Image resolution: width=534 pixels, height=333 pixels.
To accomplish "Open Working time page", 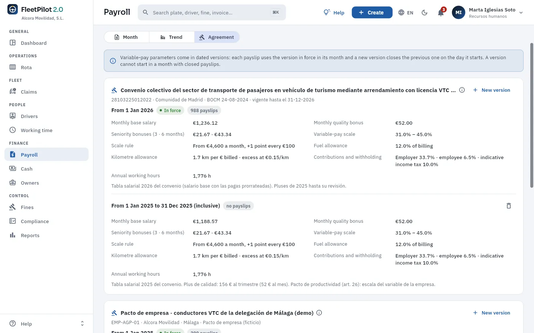I will coord(46,130).
